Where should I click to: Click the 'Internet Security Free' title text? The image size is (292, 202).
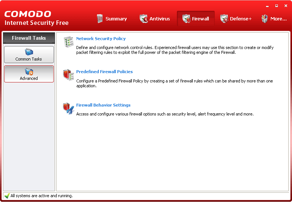pyautogui.click(x=36, y=23)
